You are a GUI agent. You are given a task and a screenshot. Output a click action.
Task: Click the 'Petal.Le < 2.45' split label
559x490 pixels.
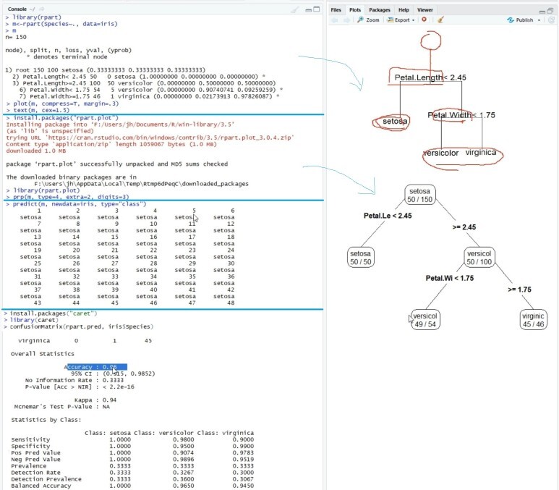388,216
